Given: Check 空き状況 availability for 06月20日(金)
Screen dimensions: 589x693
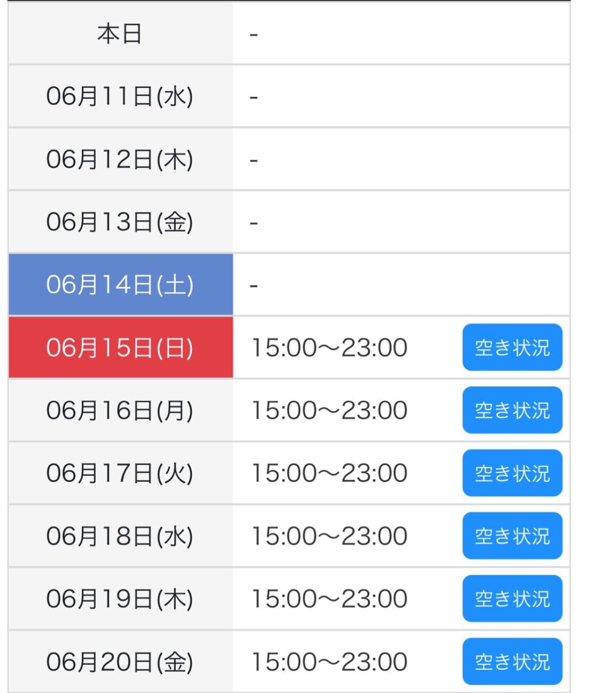Looking at the screenshot, I should point(512,661).
